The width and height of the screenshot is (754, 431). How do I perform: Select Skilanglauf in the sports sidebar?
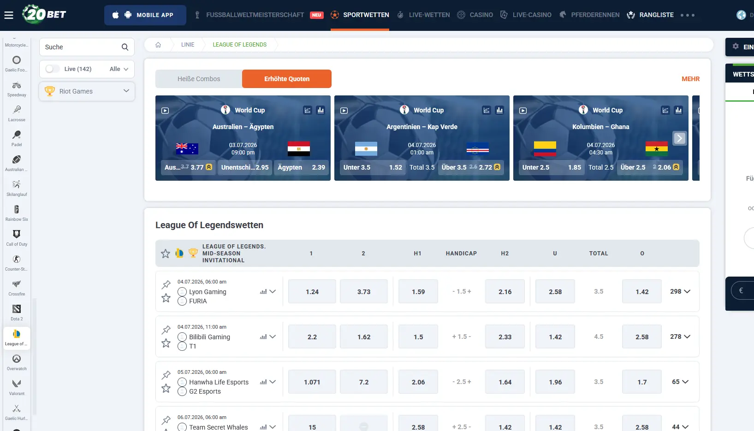(x=17, y=188)
